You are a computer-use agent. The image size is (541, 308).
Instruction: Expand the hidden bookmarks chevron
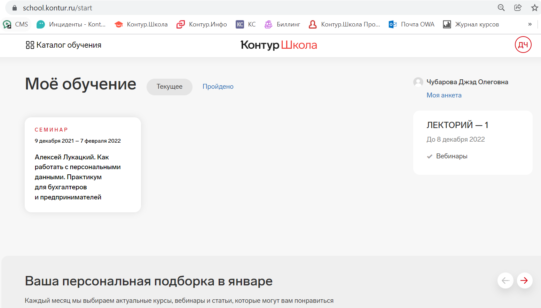click(x=530, y=24)
